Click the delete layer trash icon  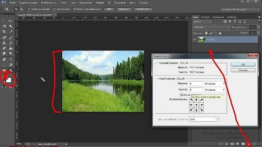(254, 144)
